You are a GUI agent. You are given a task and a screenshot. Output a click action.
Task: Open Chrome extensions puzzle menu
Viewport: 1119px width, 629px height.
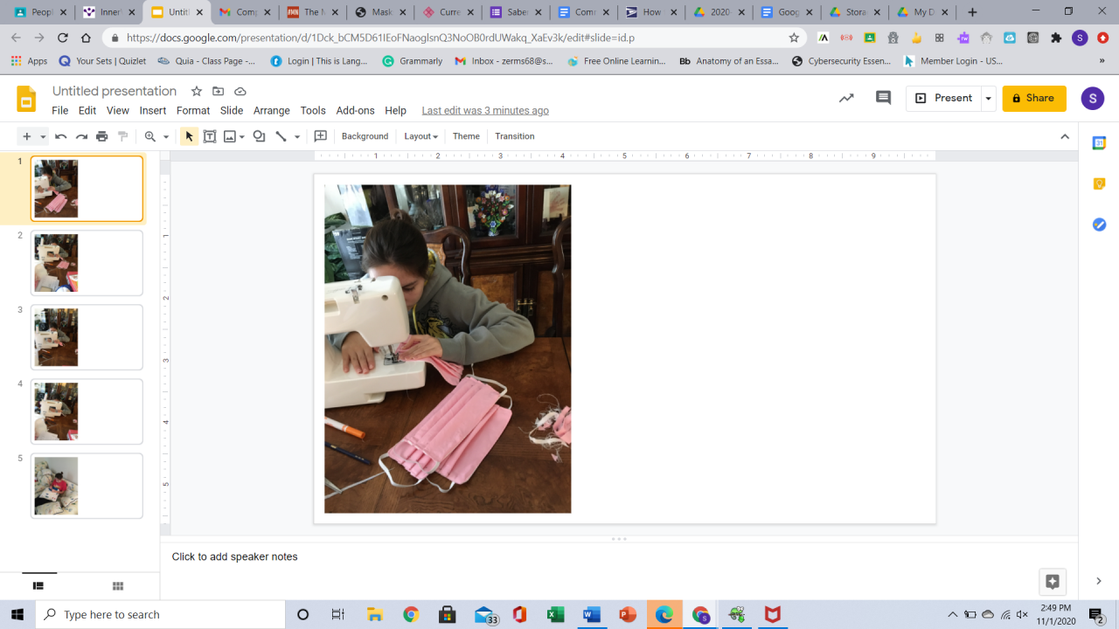(x=1056, y=38)
